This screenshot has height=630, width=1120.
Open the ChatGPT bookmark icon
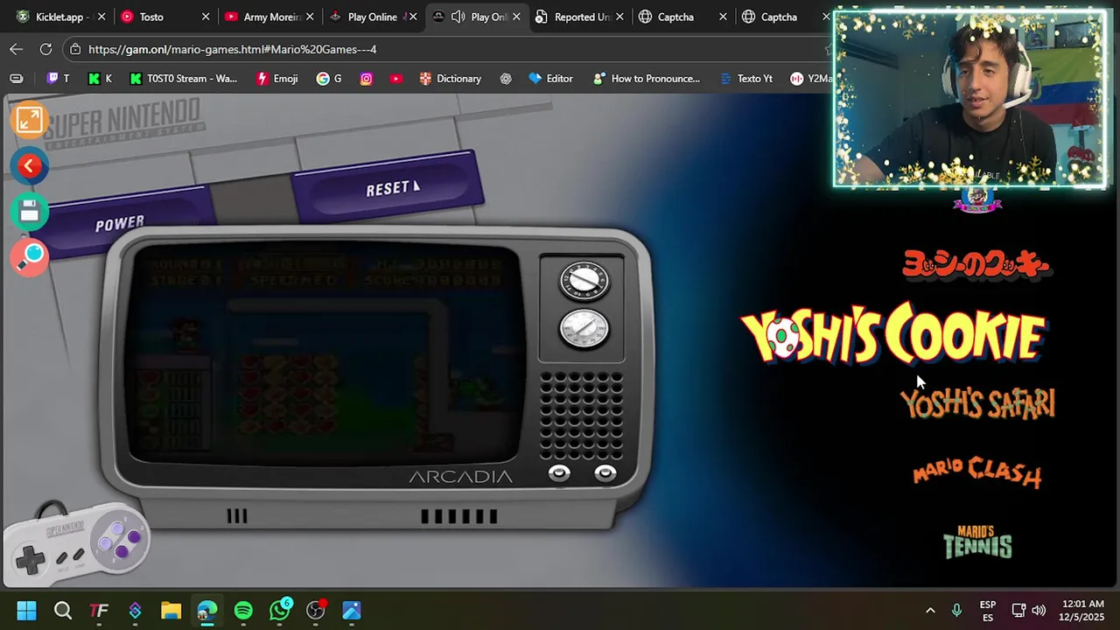click(506, 79)
